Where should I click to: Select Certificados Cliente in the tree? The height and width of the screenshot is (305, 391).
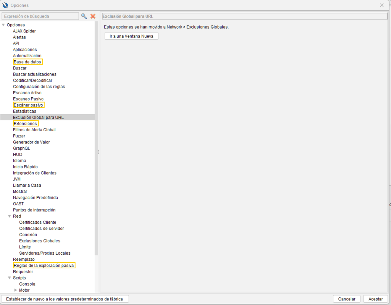point(37,222)
